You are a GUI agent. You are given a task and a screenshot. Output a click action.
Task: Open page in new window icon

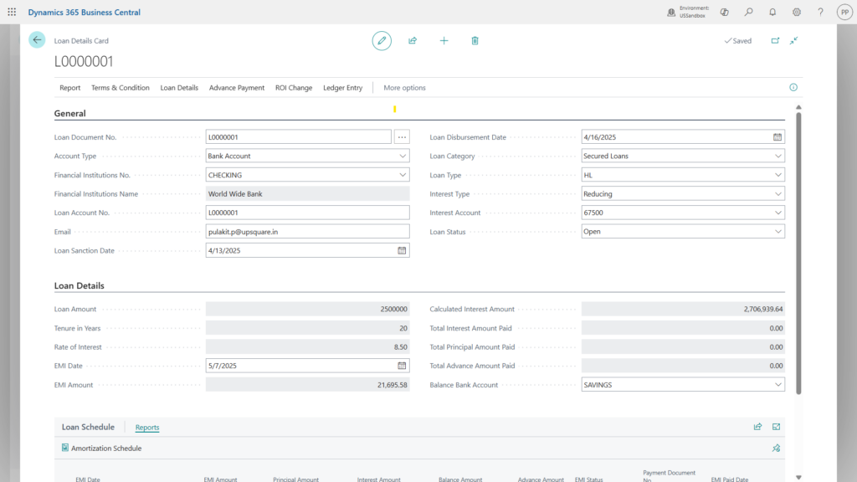pos(774,40)
